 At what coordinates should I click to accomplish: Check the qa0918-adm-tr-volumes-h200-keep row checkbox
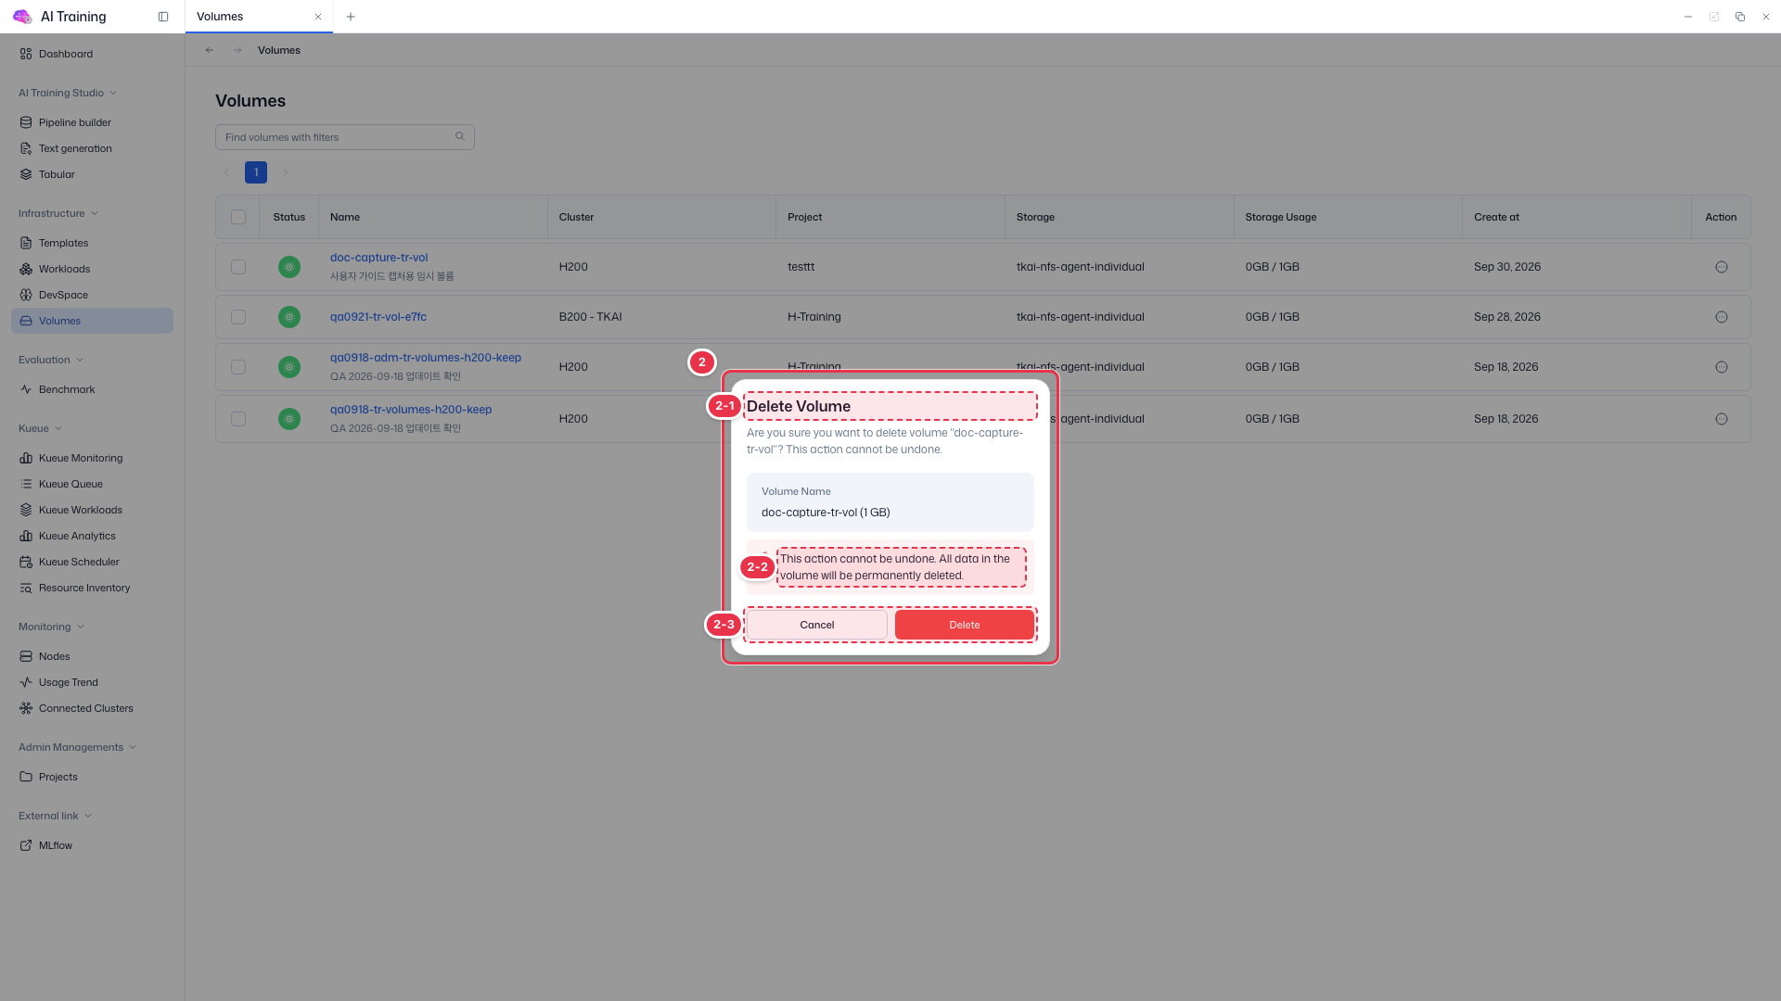point(238,367)
